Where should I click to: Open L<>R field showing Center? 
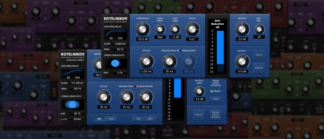[x=77, y=119]
